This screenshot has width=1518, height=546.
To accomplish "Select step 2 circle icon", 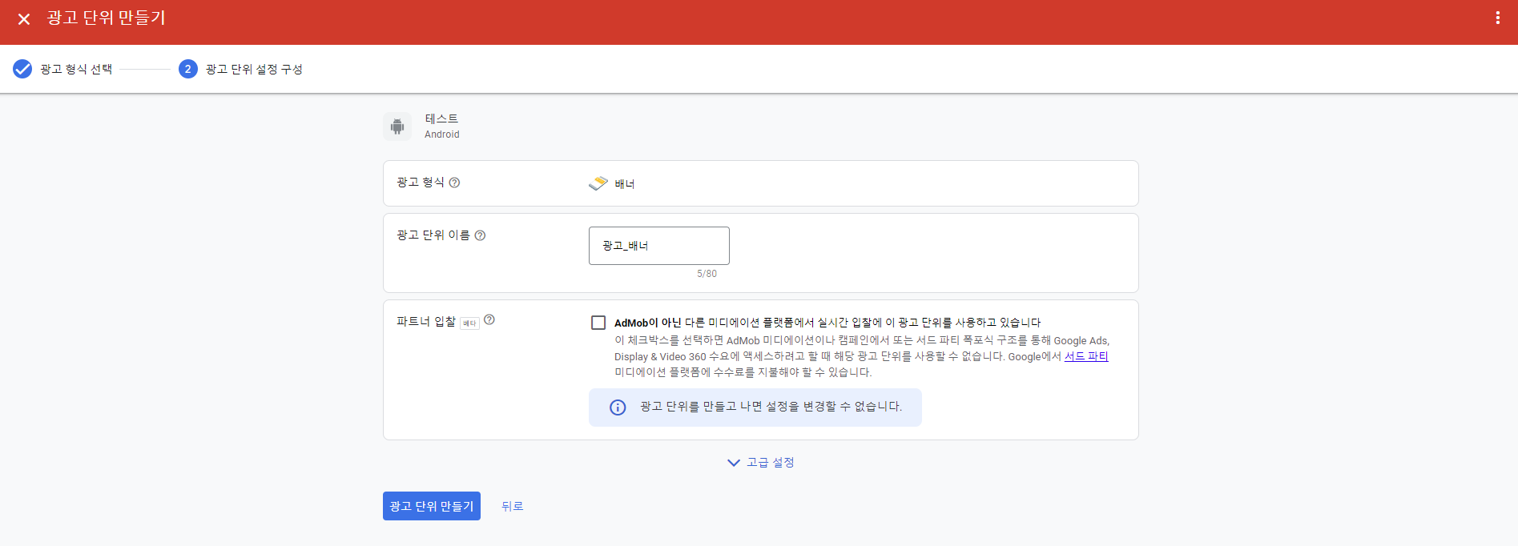I will 188,69.
